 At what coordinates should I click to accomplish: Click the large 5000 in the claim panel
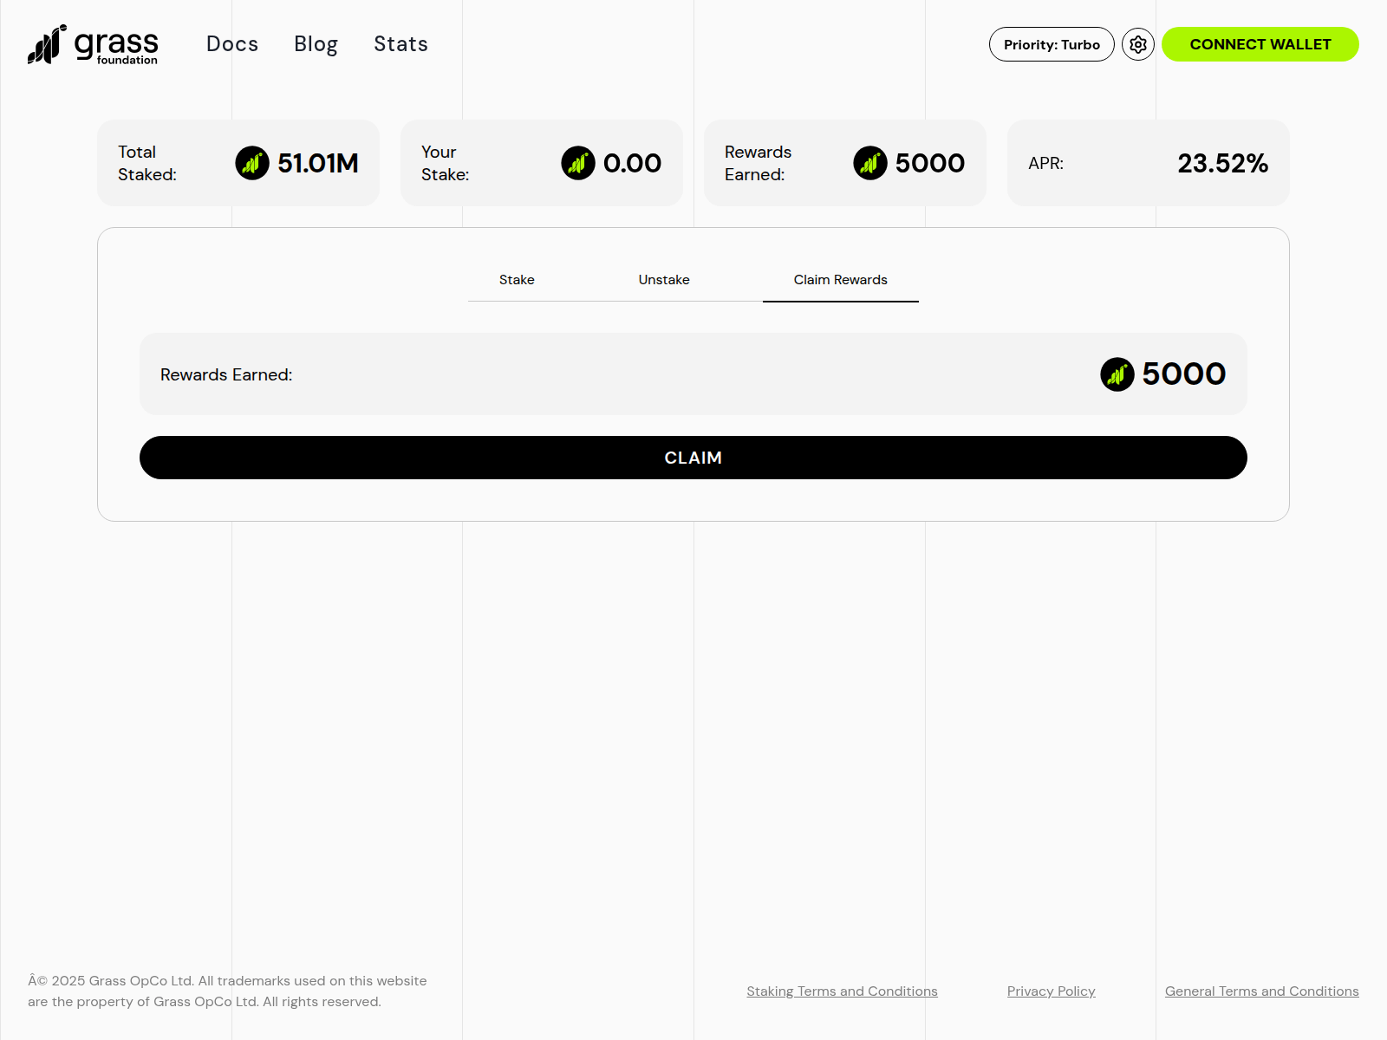point(1184,374)
